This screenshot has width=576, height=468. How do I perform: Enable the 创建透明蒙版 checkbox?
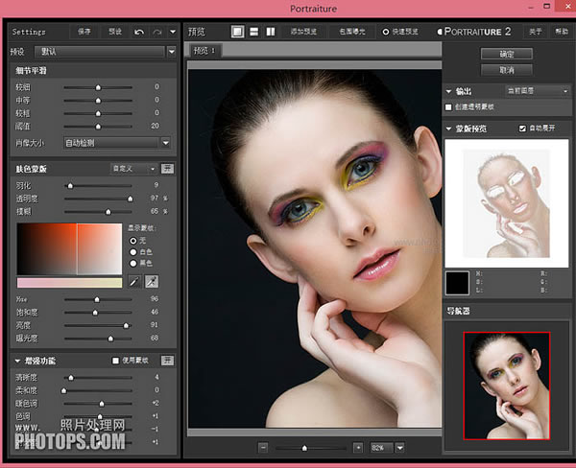(x=449, y=105)
